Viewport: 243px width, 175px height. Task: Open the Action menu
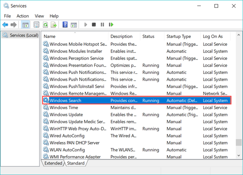23,16
